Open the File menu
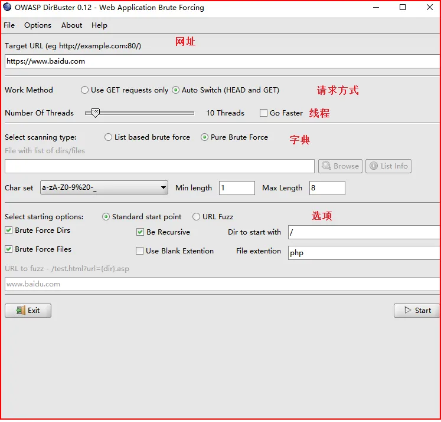 pyautogui.click(x=9, y=25)
